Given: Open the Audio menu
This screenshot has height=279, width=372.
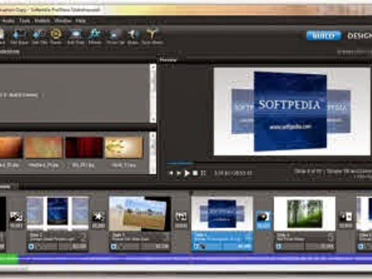Looking at the screenshot, I should [x=8, y=21].
